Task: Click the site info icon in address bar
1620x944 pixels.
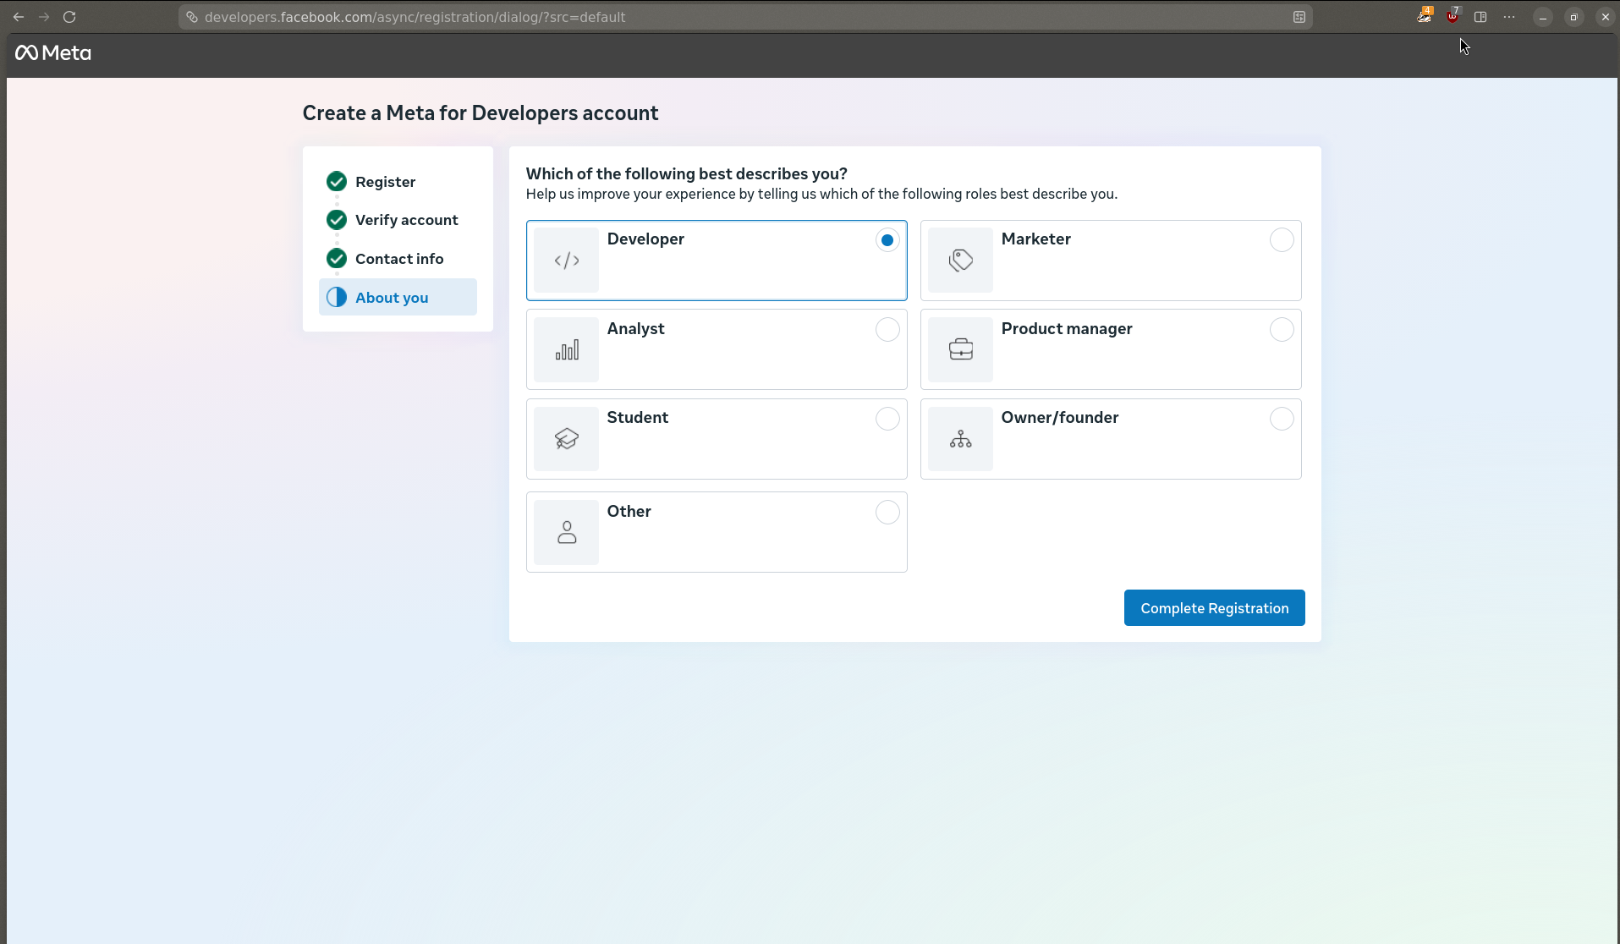Action: tap(192, 17)
